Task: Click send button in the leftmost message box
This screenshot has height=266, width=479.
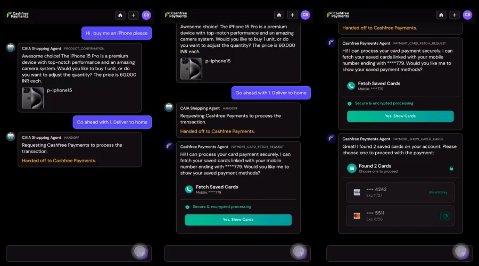Action: pos(140,252)
